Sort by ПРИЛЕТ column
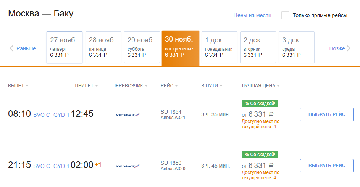Image resolution: width=360 pixels, height=187 pixels. click(86, 86)
